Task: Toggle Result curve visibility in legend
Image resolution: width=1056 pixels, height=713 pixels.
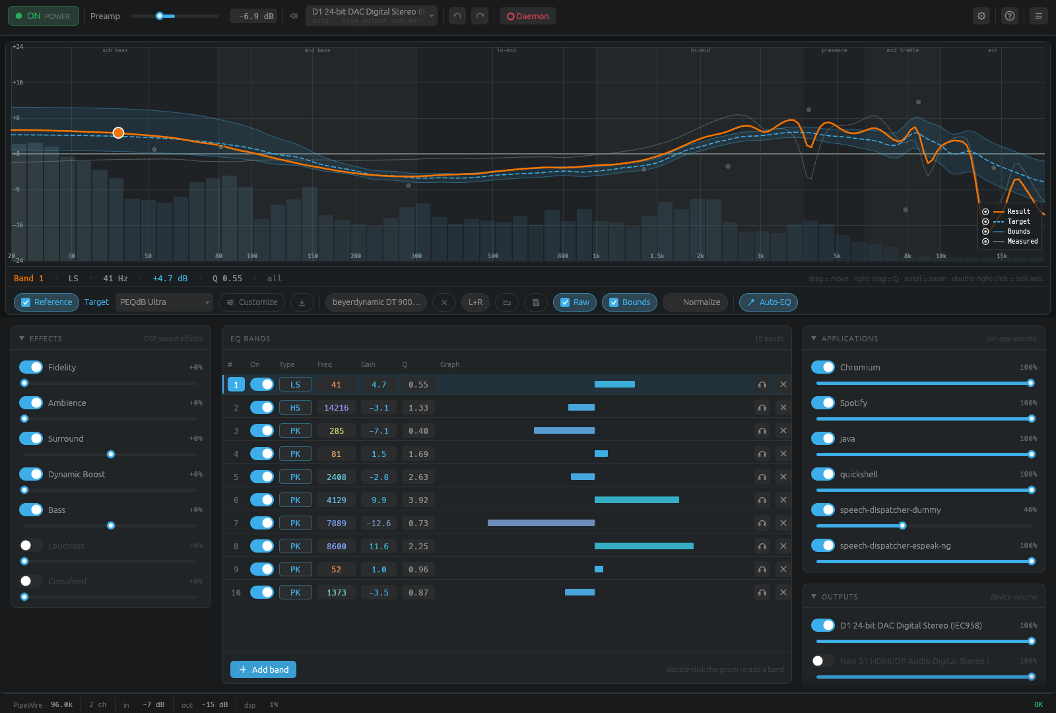Action: 985,212
